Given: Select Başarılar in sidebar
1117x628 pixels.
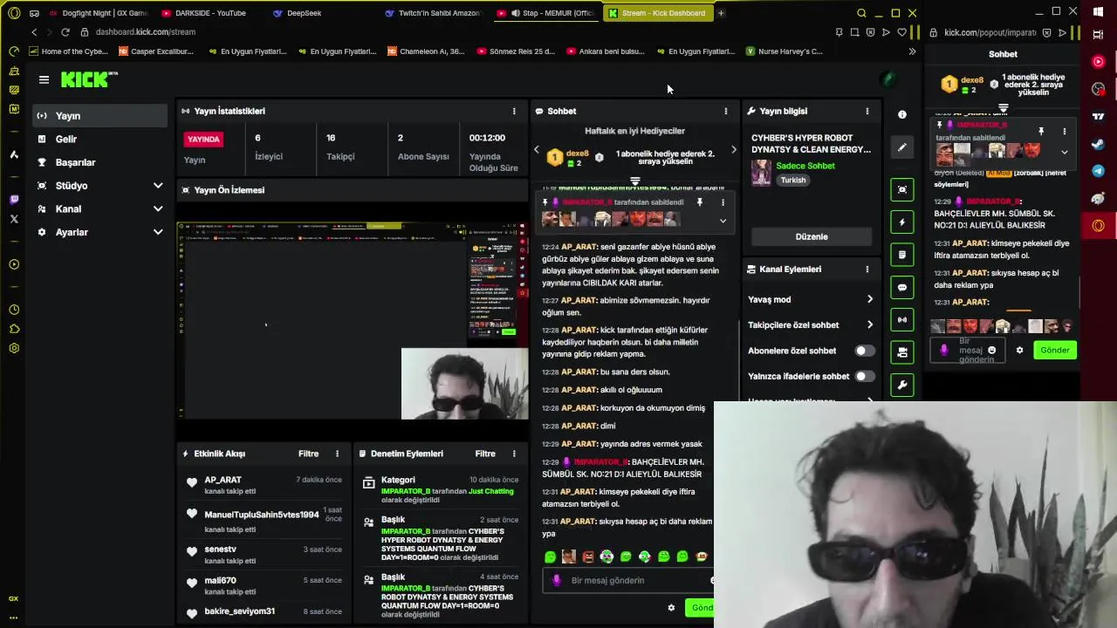Looking at the screenshot, I should [101, 162].
